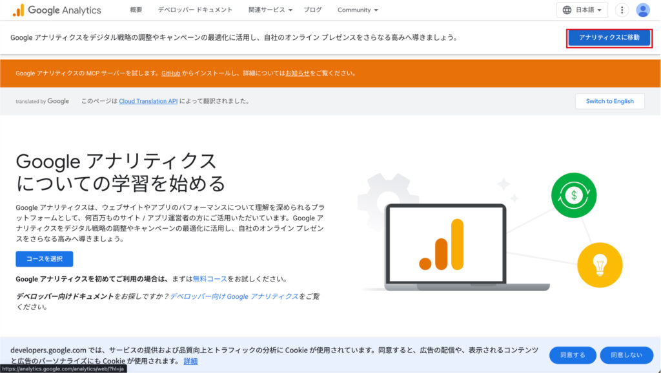Open the 概要 nav item
Viewport: 661px width, 373px height.
pyautogui.click(x=136, y=10)
